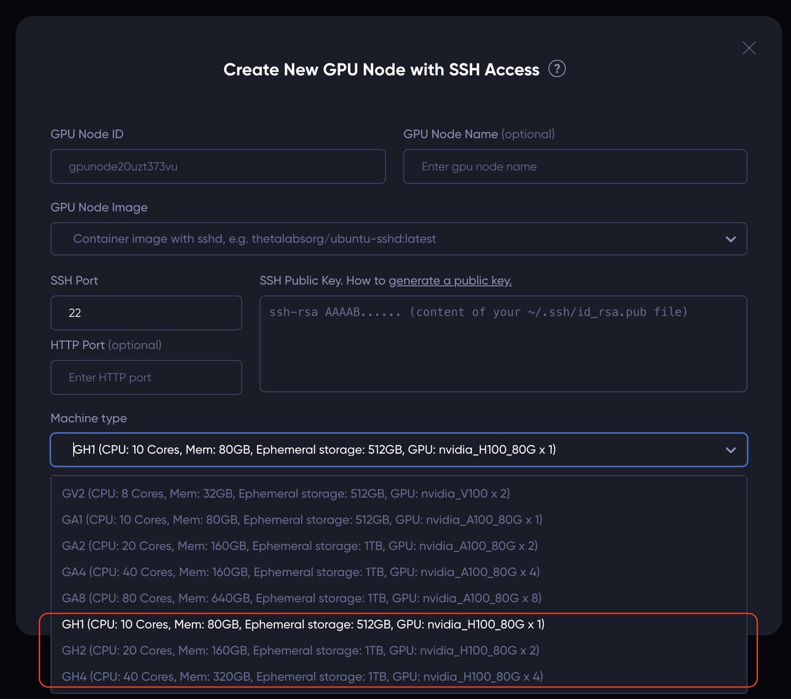Choose GA2 option with 20 Cores
The image size is (791, 699).
[399, 545]
